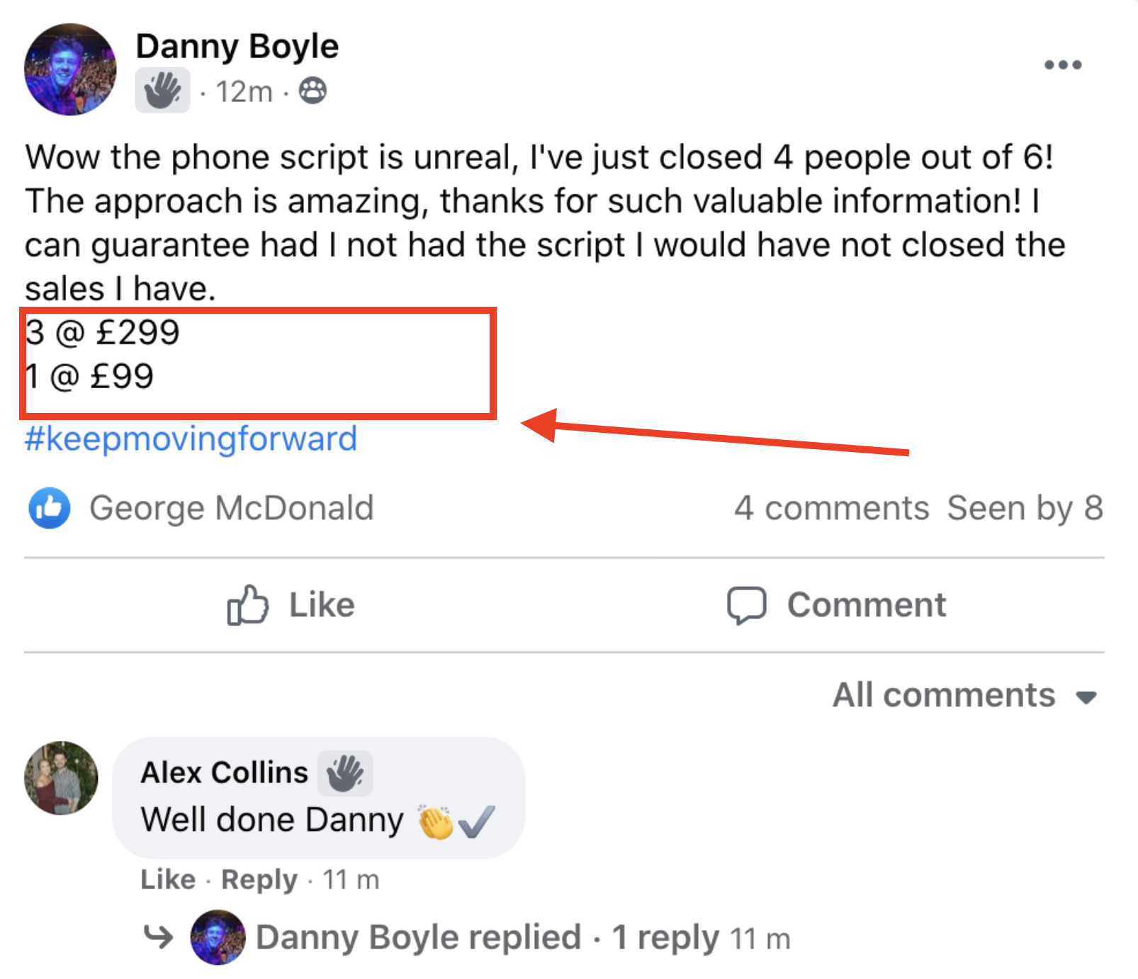
Task: Like Alex Collins's comment
Action: (x=168, y=880)
